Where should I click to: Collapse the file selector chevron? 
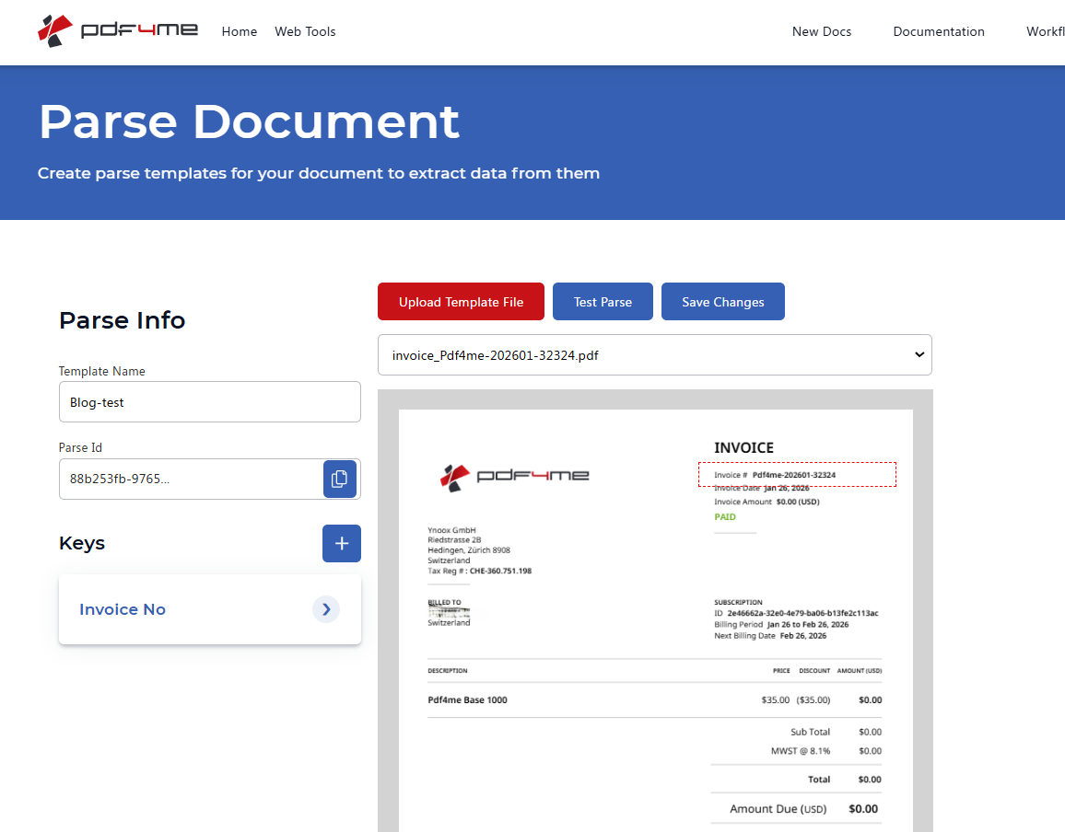click(918, 354)
